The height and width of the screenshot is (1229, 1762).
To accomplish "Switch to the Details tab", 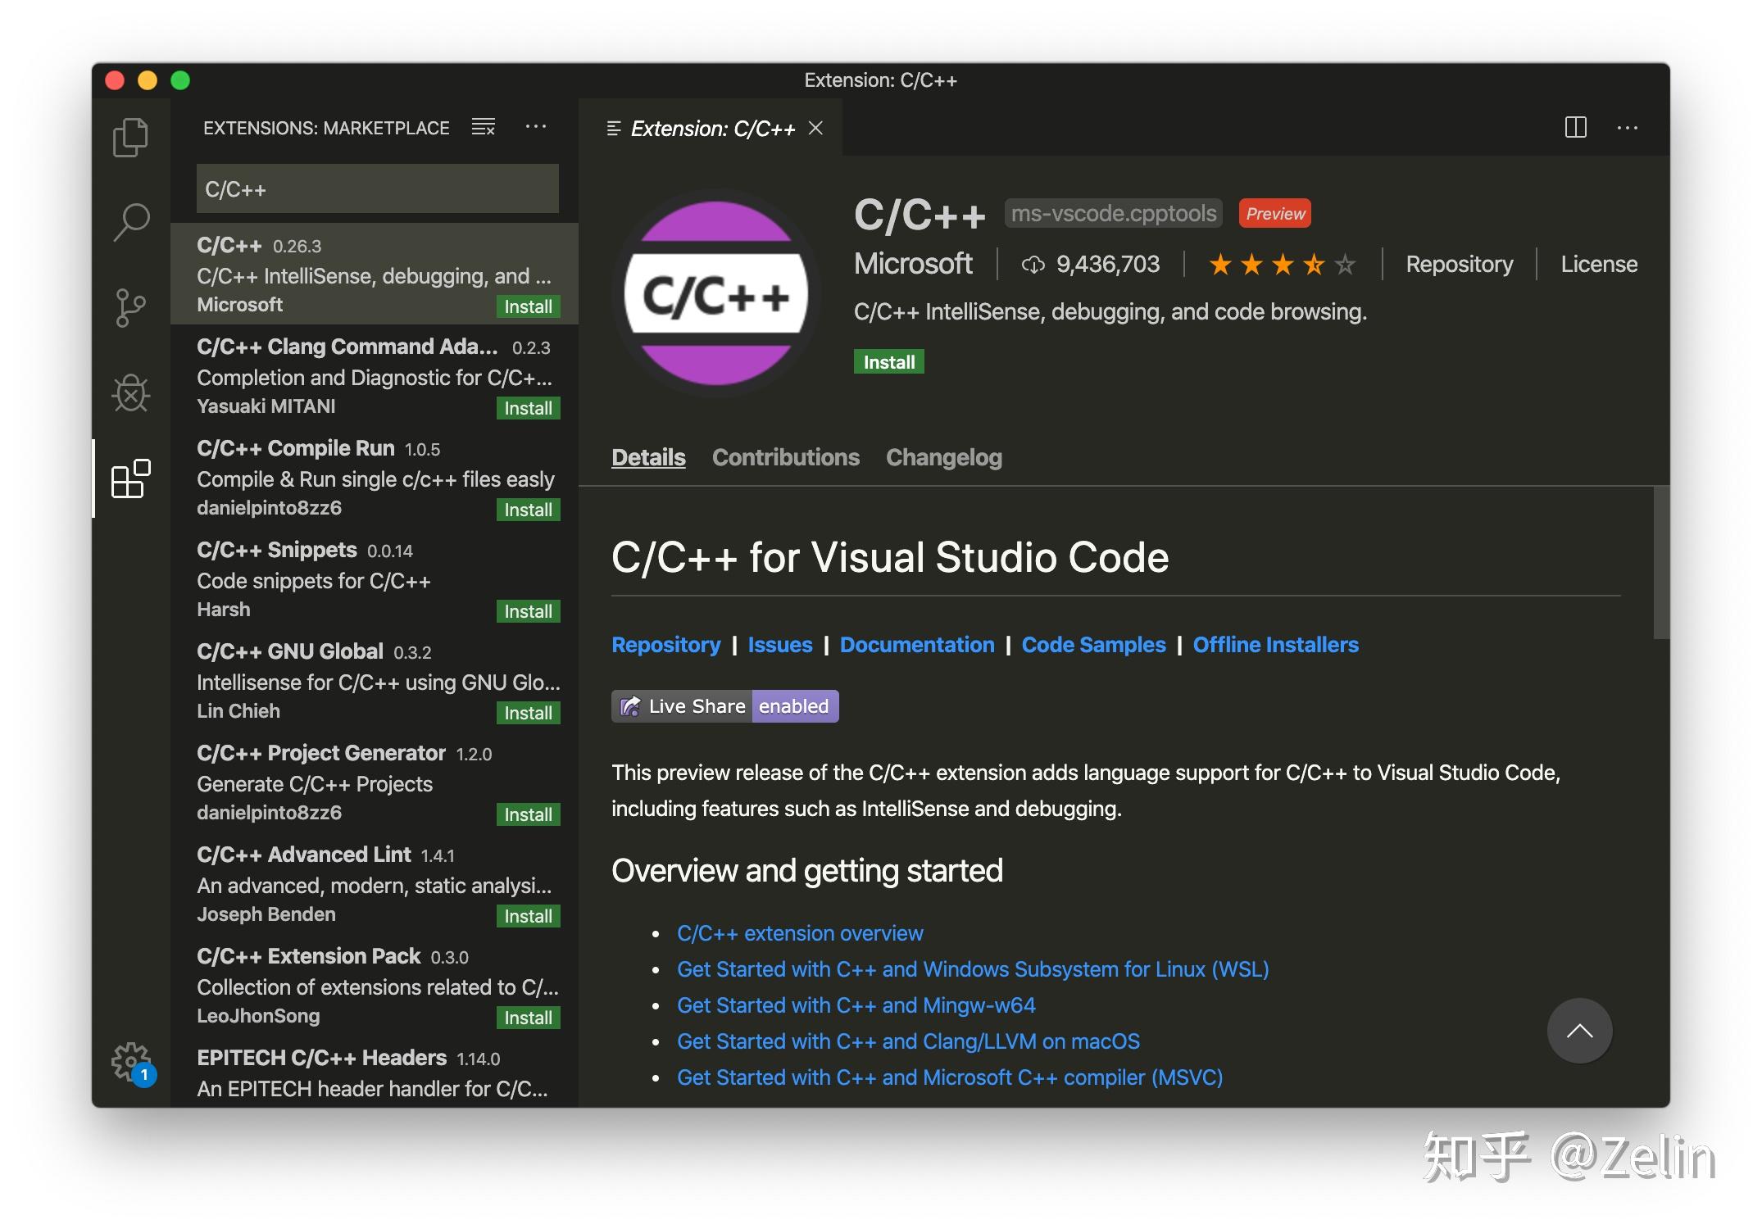I will click(x=648, y=457).
